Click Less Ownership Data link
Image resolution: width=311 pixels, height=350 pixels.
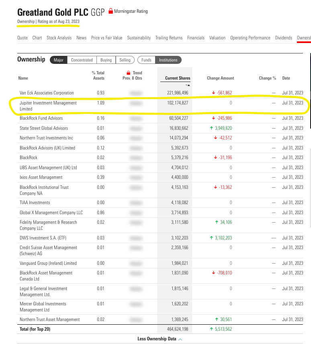[157, 339]
